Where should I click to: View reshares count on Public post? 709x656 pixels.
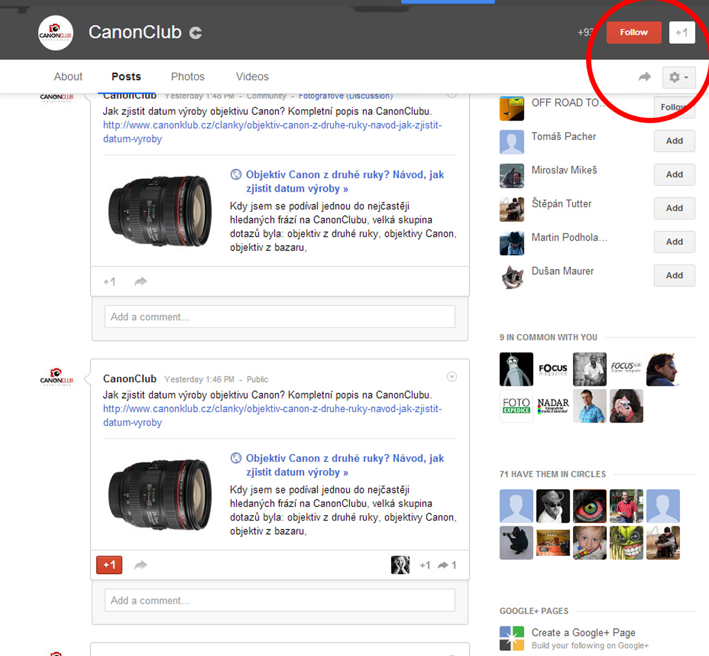[447, 565]
